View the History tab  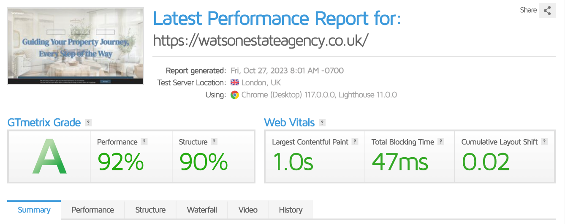click(291, 210)
